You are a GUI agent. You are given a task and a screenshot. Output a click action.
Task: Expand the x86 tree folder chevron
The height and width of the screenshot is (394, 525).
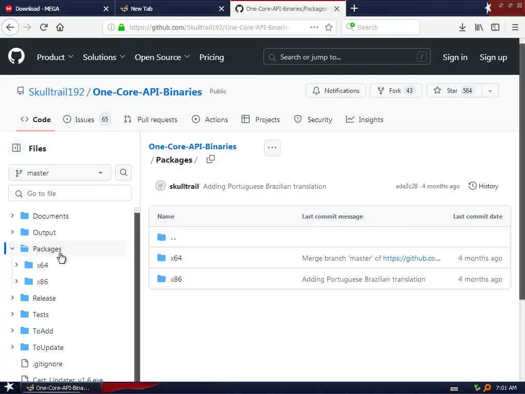coord(16,281)
